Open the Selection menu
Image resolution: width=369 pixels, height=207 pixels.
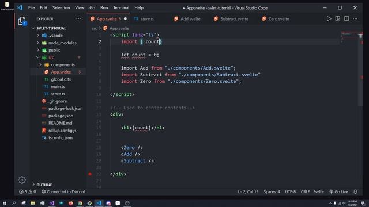coord(61,7)
